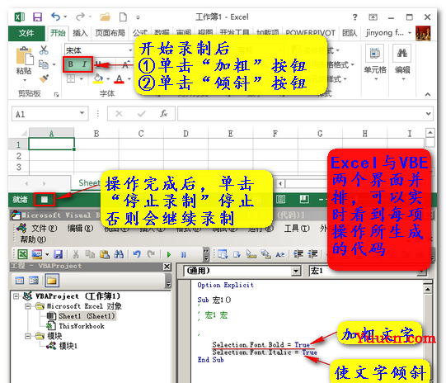Collapse VBAProject (工作簿1) tree node
The width and height of the screenshot is (446, 383).
pos(16,296)
